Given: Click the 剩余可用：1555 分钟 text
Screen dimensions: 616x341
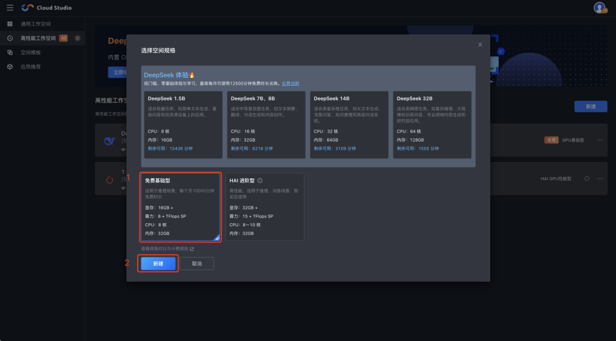Looking at the screenshot, I should click(417, 148).
